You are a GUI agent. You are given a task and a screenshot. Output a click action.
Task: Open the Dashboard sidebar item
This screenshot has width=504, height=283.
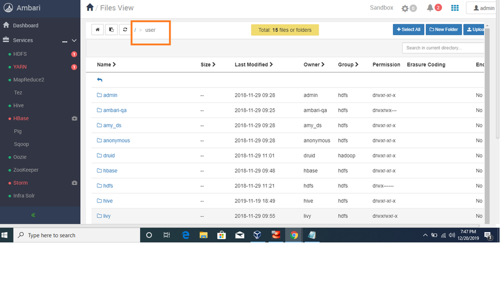coord(21,25)
